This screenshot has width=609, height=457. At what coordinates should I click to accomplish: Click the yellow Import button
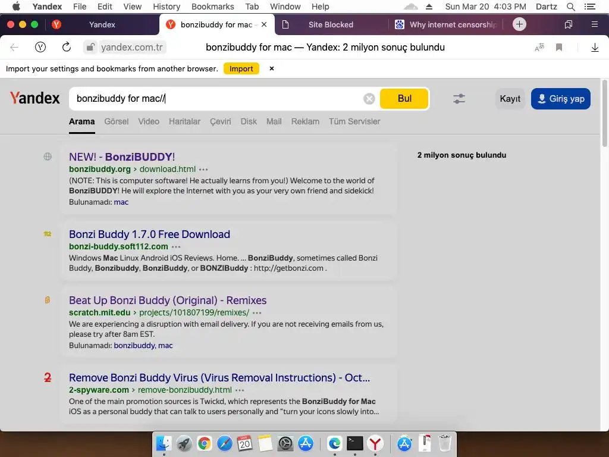point(241,68)
